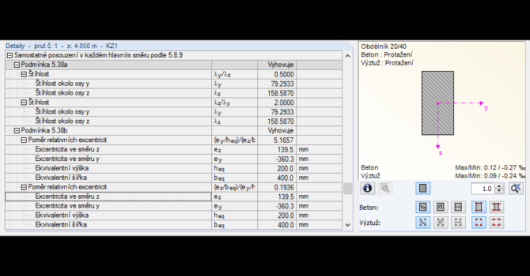Click 'Max/Min: 0.12 / -0.27' Beton value
Screen dimensions: 530x276
(490, 167)
